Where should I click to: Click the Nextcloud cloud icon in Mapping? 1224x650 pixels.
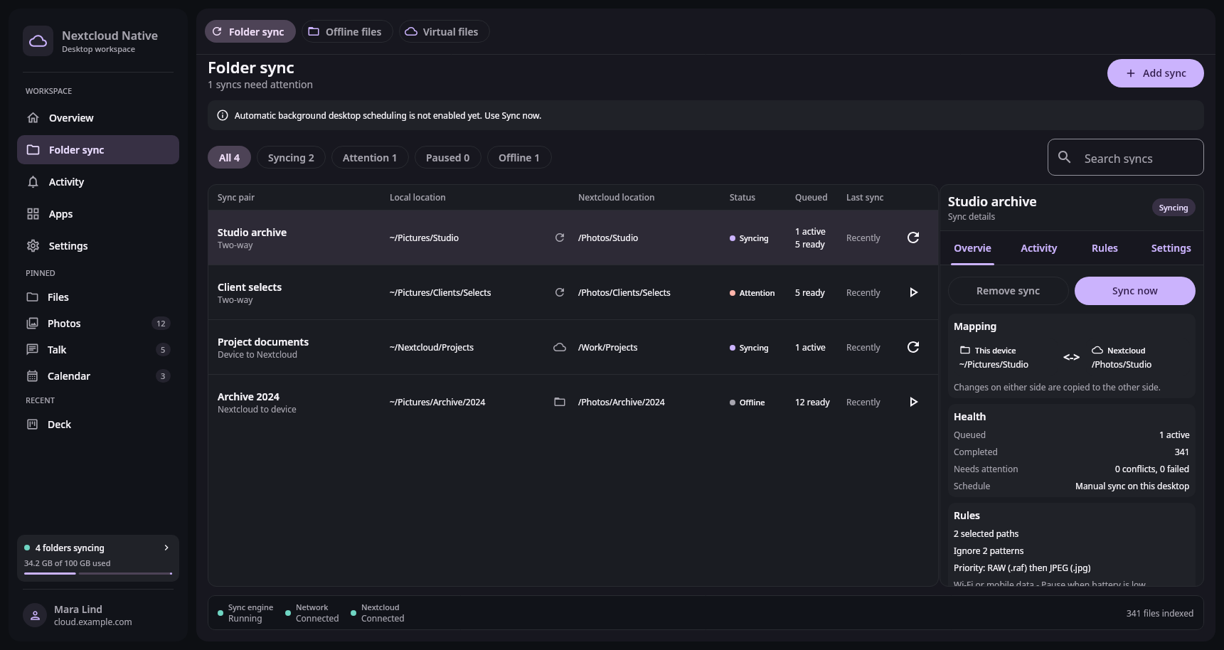1097,351
